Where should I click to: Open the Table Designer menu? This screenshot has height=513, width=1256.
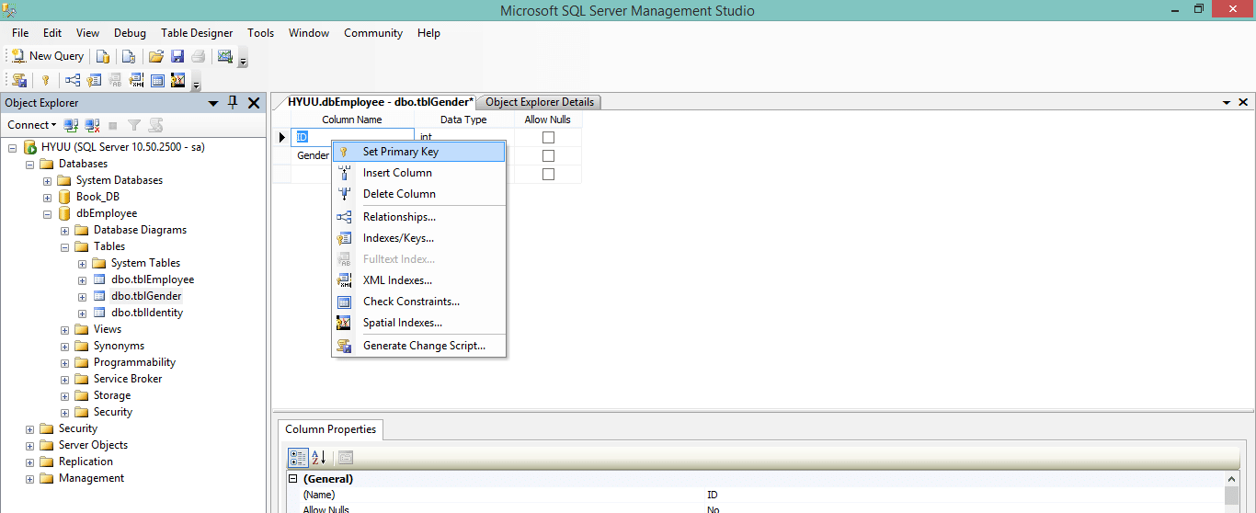pyautogui.click(x=197, y=33)
